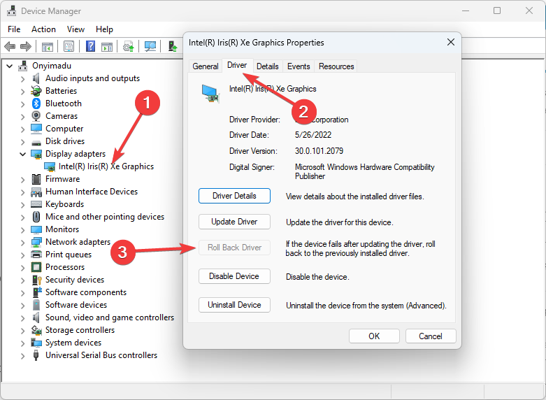This screenshot has height=400, width=546.
Task: Click the 'Disable the device.' description text
Action: 317,277
